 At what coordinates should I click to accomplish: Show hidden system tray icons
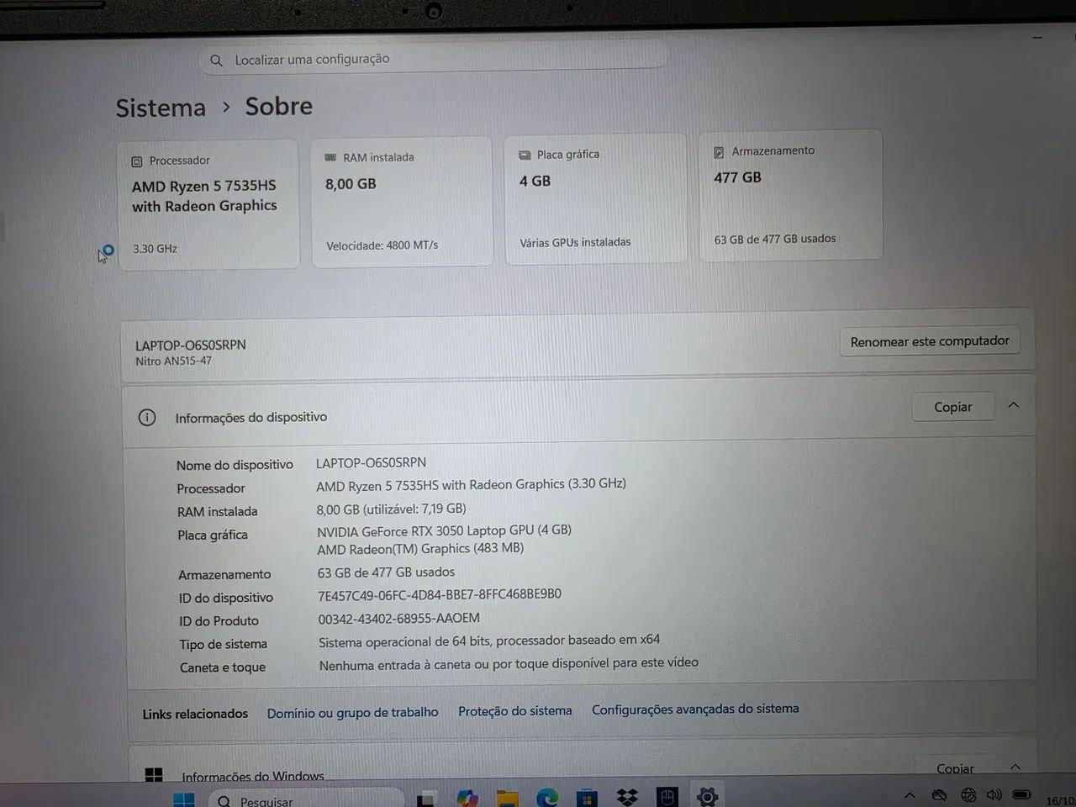910,795
